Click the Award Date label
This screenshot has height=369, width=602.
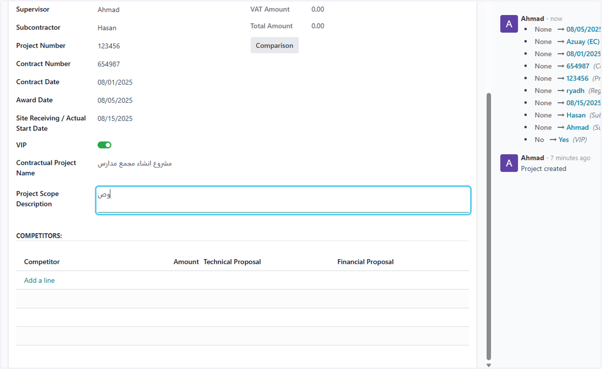pos(34,100)
